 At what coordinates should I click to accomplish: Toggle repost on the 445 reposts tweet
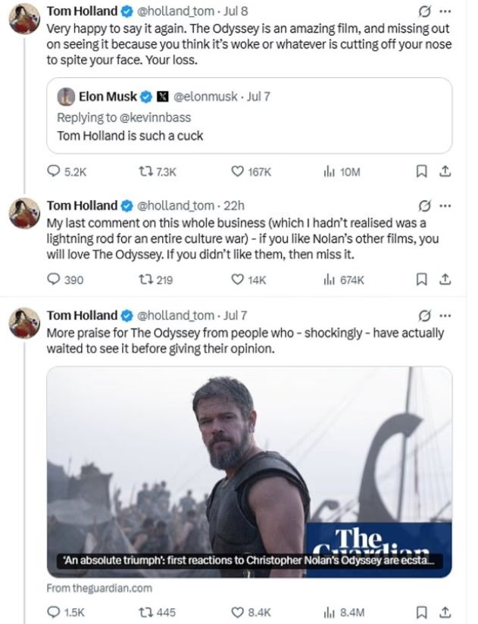point(157,612)
